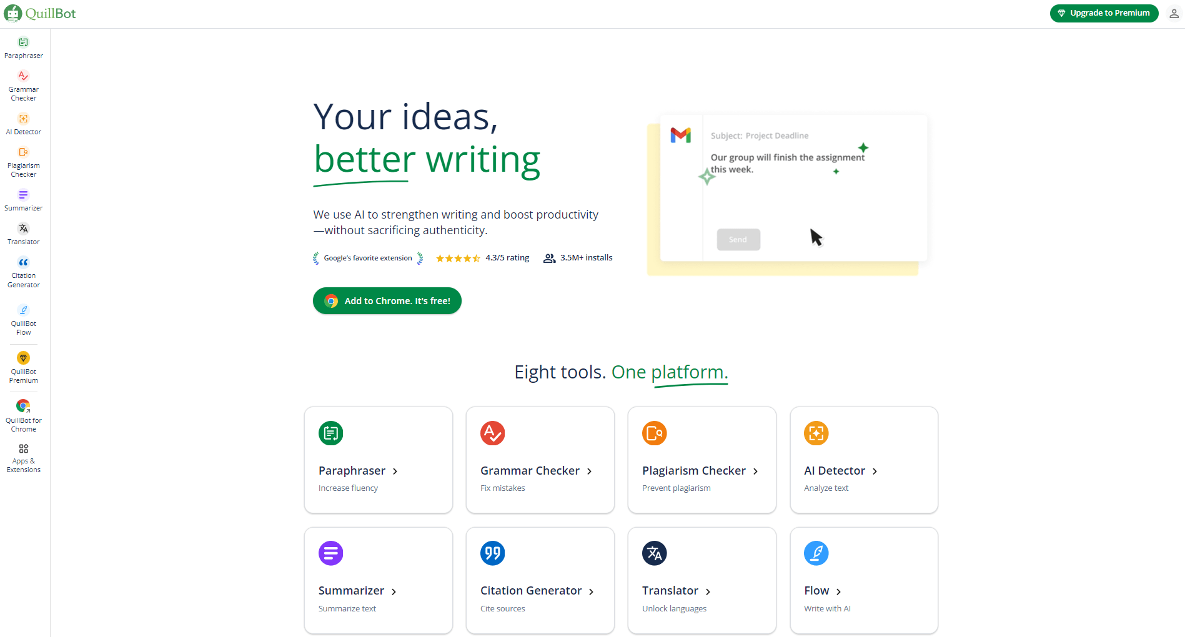1185x637 pixels.
Task: Click '3.5M+ installs' text
Action: (586, 257)
